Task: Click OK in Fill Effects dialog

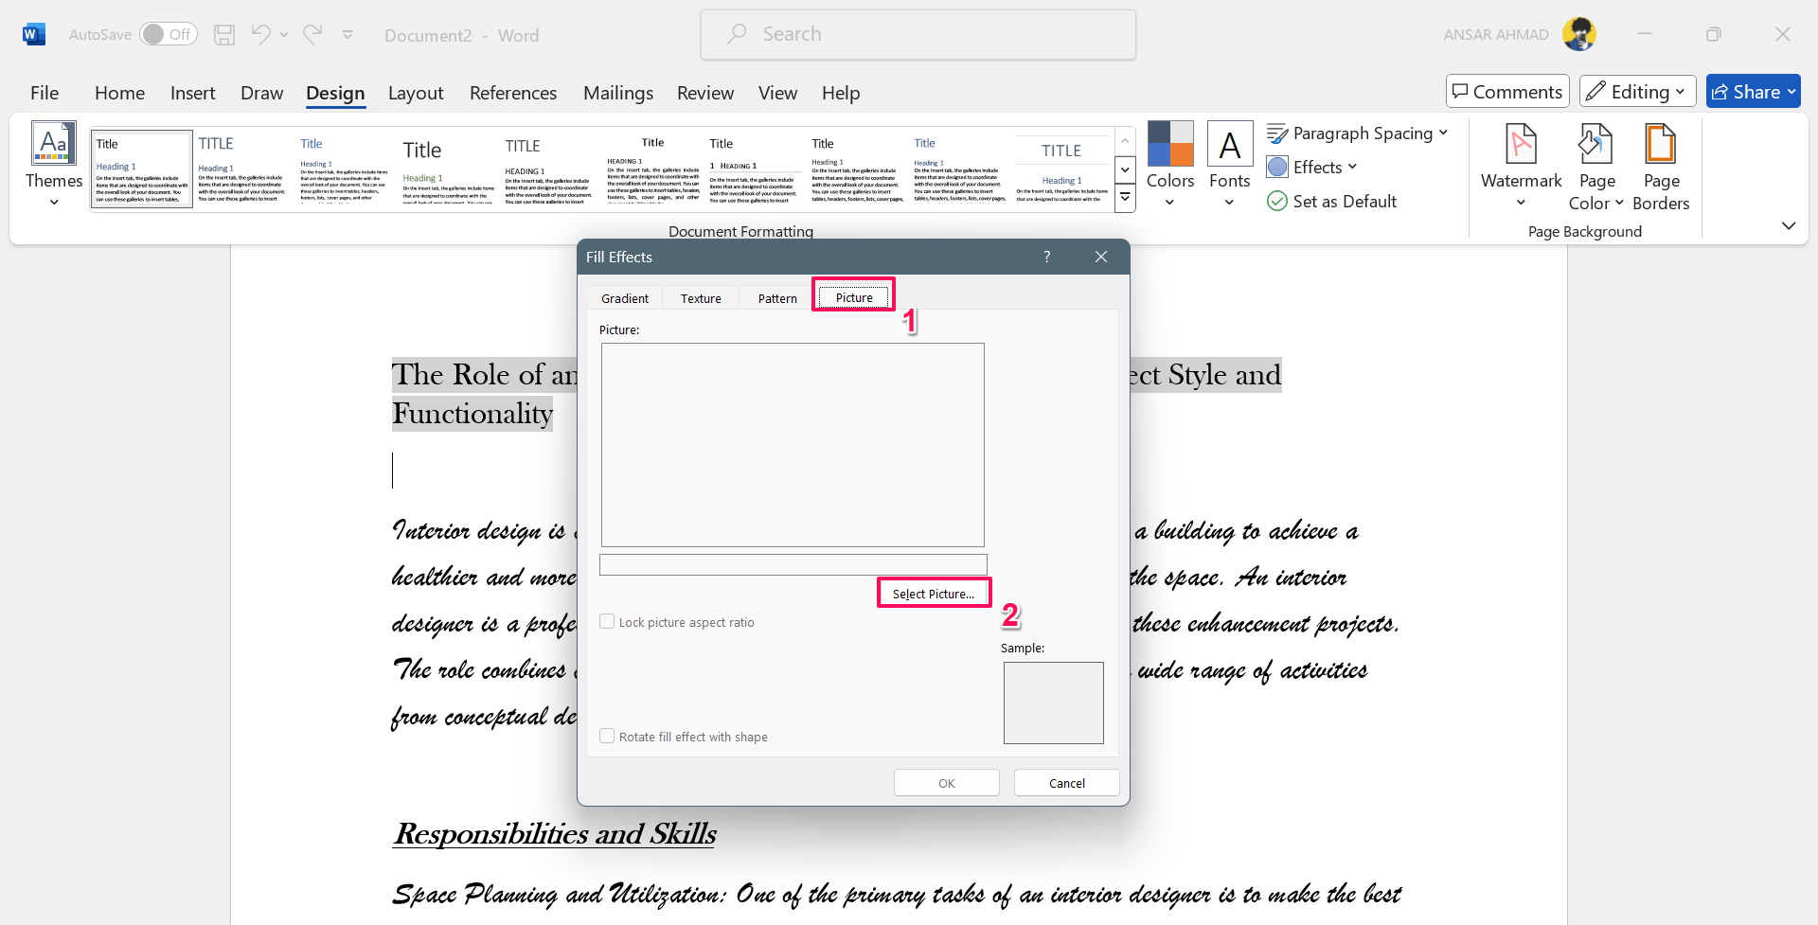Action: click(x=947, y=783)
